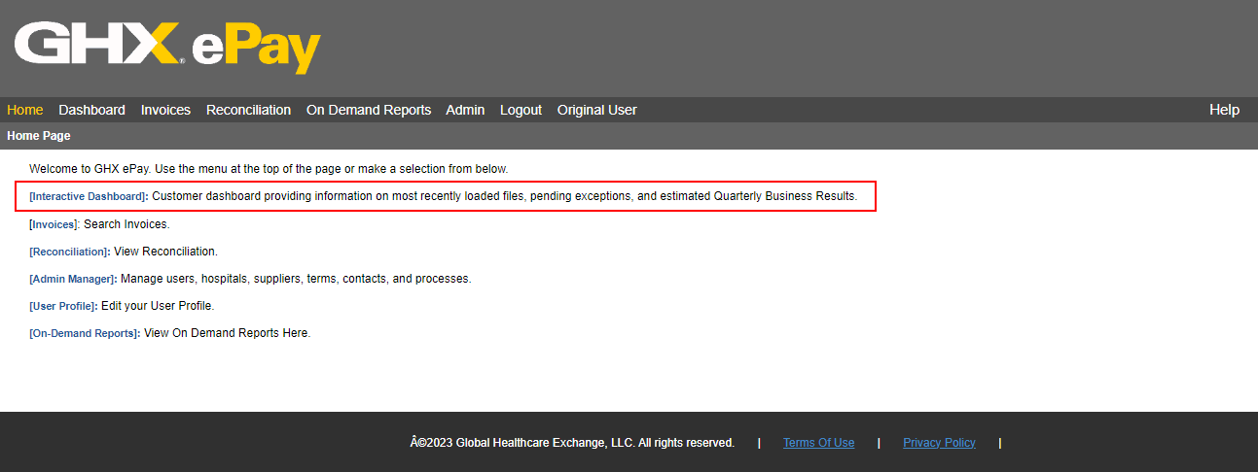The width and height of the screenshot is (1258, 472).
Task: Open the Admin menu item
Action: [465, 110]
